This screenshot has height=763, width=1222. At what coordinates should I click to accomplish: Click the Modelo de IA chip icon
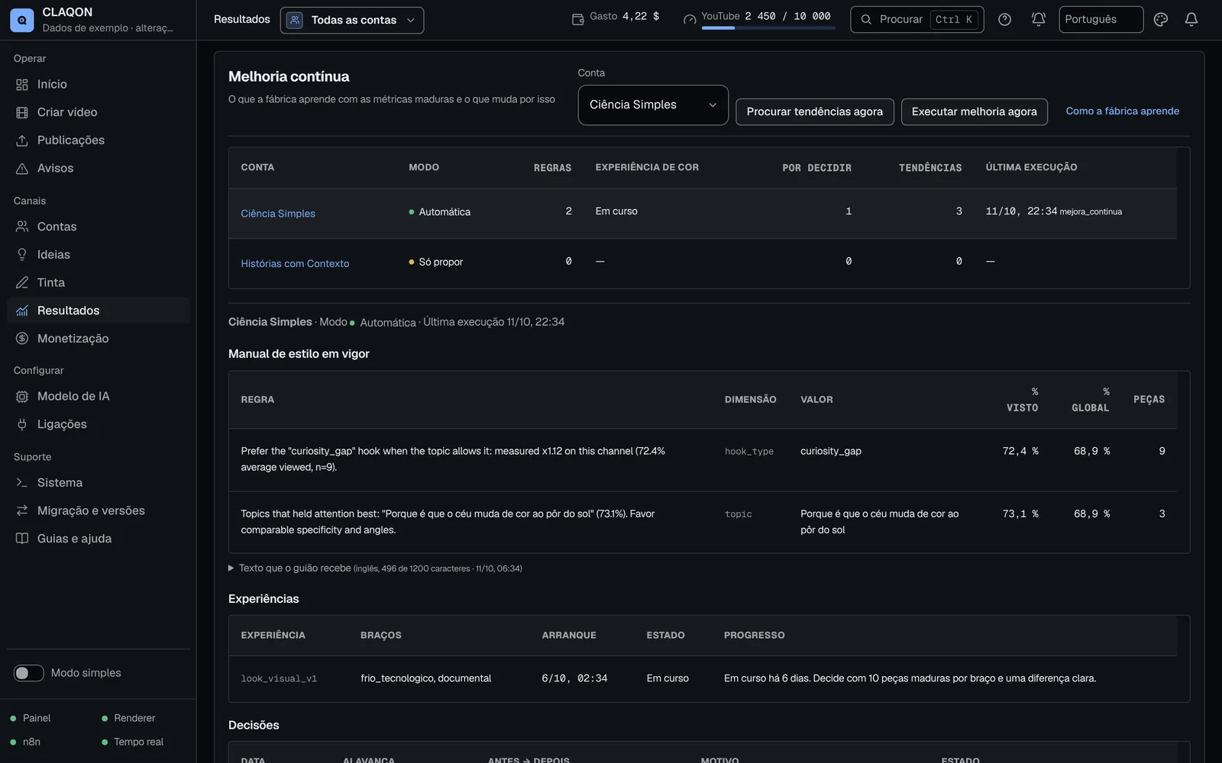click(22, 397)
